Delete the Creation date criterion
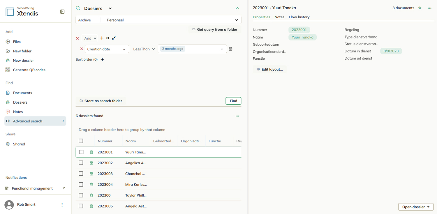Viewport: 437px width, 214px height. [82, 49]
